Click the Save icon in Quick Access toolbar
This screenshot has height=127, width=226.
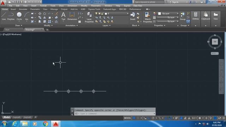[17, 2]
